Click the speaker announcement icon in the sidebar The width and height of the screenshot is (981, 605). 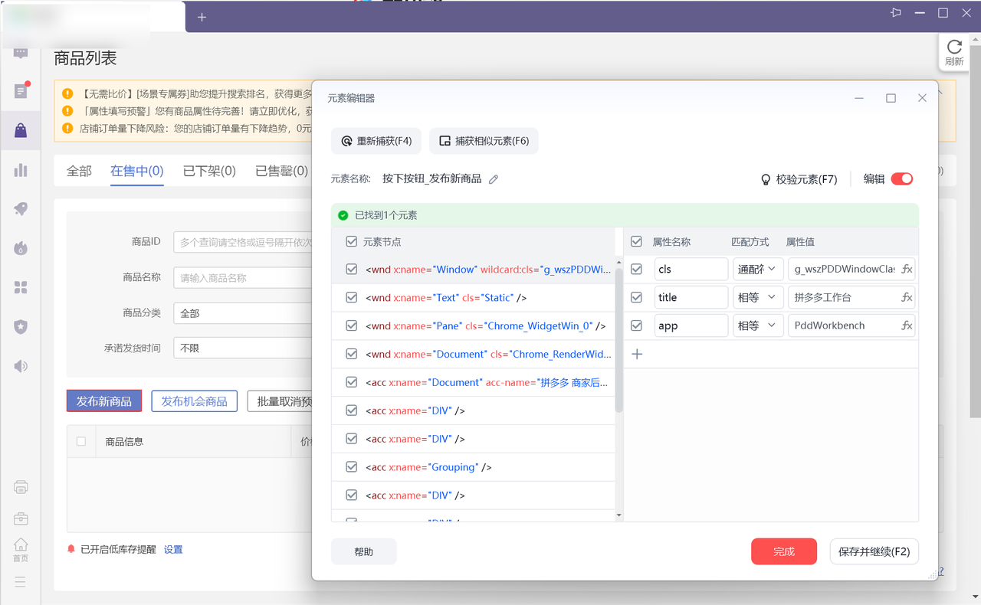coord(21,366)
